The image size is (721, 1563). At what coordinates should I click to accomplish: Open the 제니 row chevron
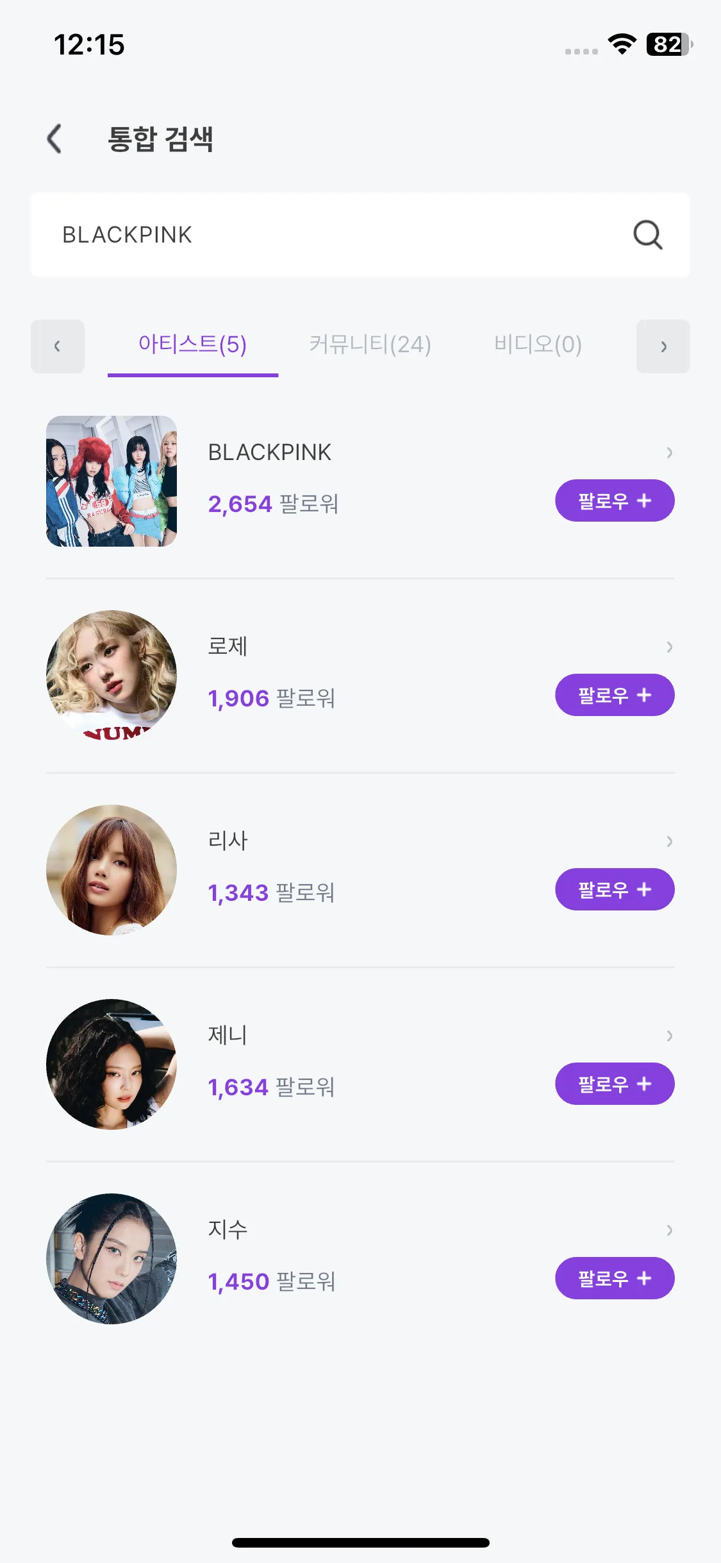click(x=669, y=1036)
